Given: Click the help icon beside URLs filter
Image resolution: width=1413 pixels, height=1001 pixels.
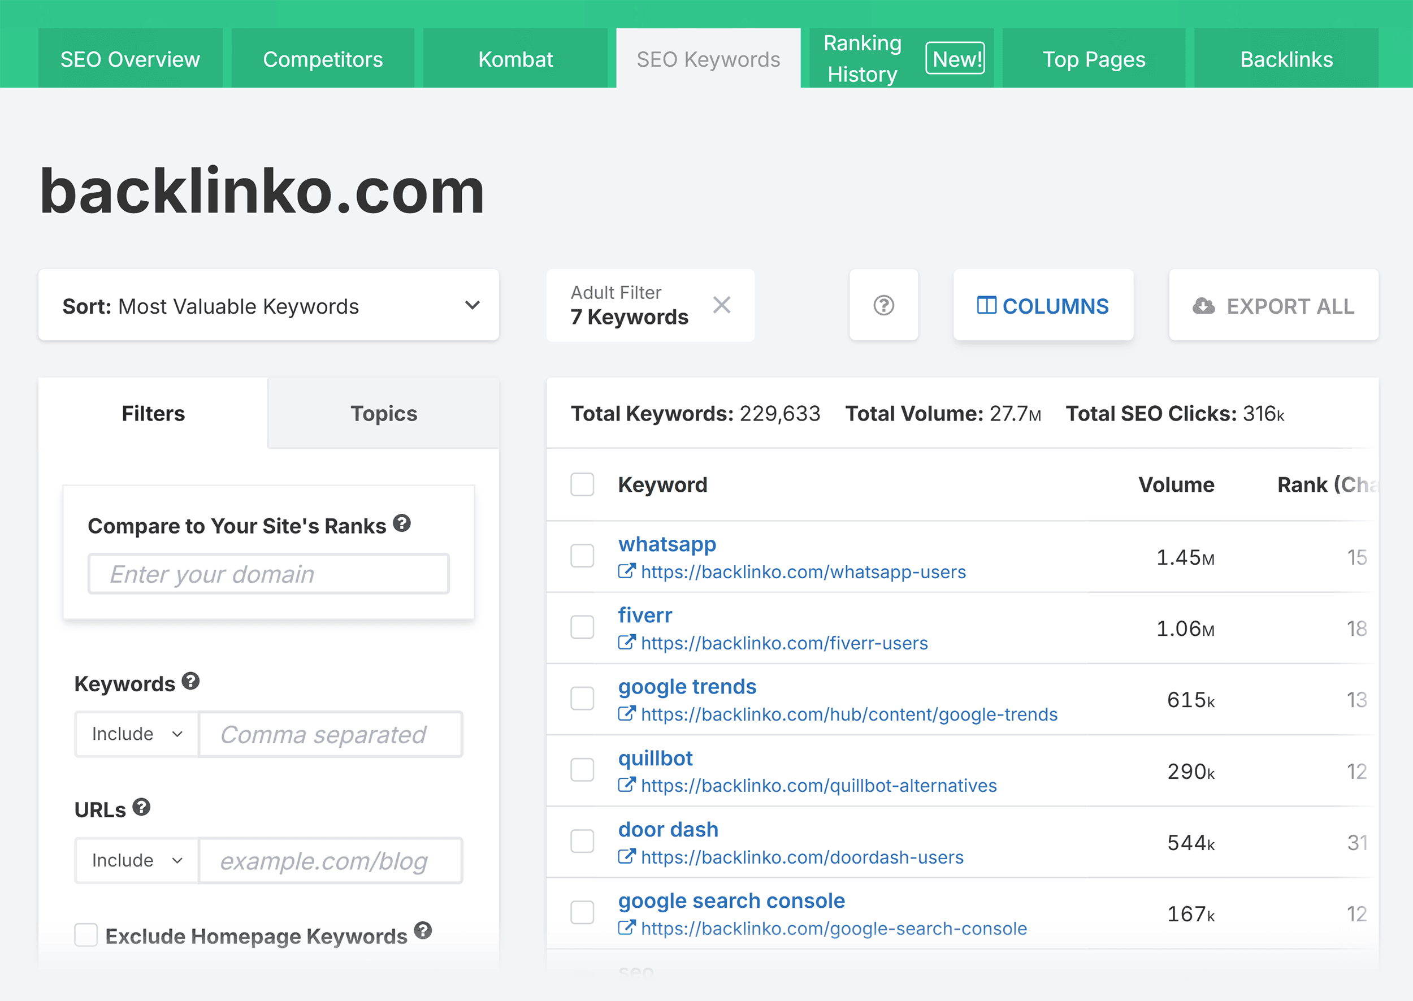Looking at the screenshot, I should tap(142, 807).
